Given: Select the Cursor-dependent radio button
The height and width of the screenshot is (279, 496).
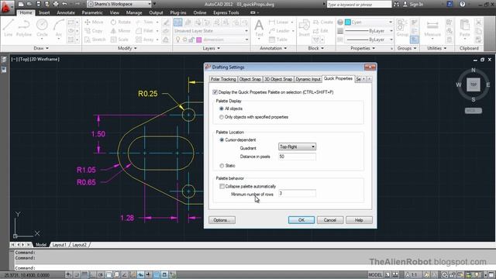Looking at the screenshot, I should point(222,139).
